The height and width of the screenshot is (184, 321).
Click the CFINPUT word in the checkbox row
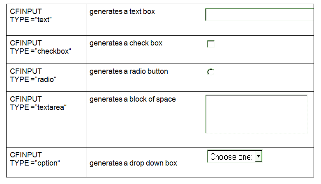(26, 43)
